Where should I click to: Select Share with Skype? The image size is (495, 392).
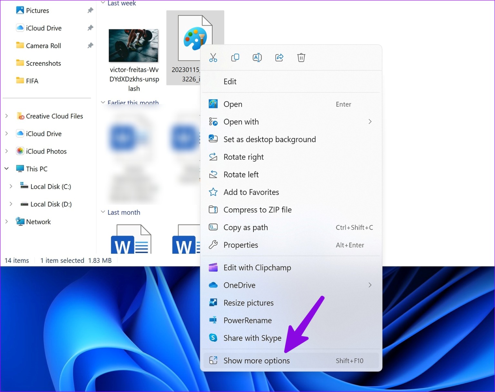pos(253,338)
